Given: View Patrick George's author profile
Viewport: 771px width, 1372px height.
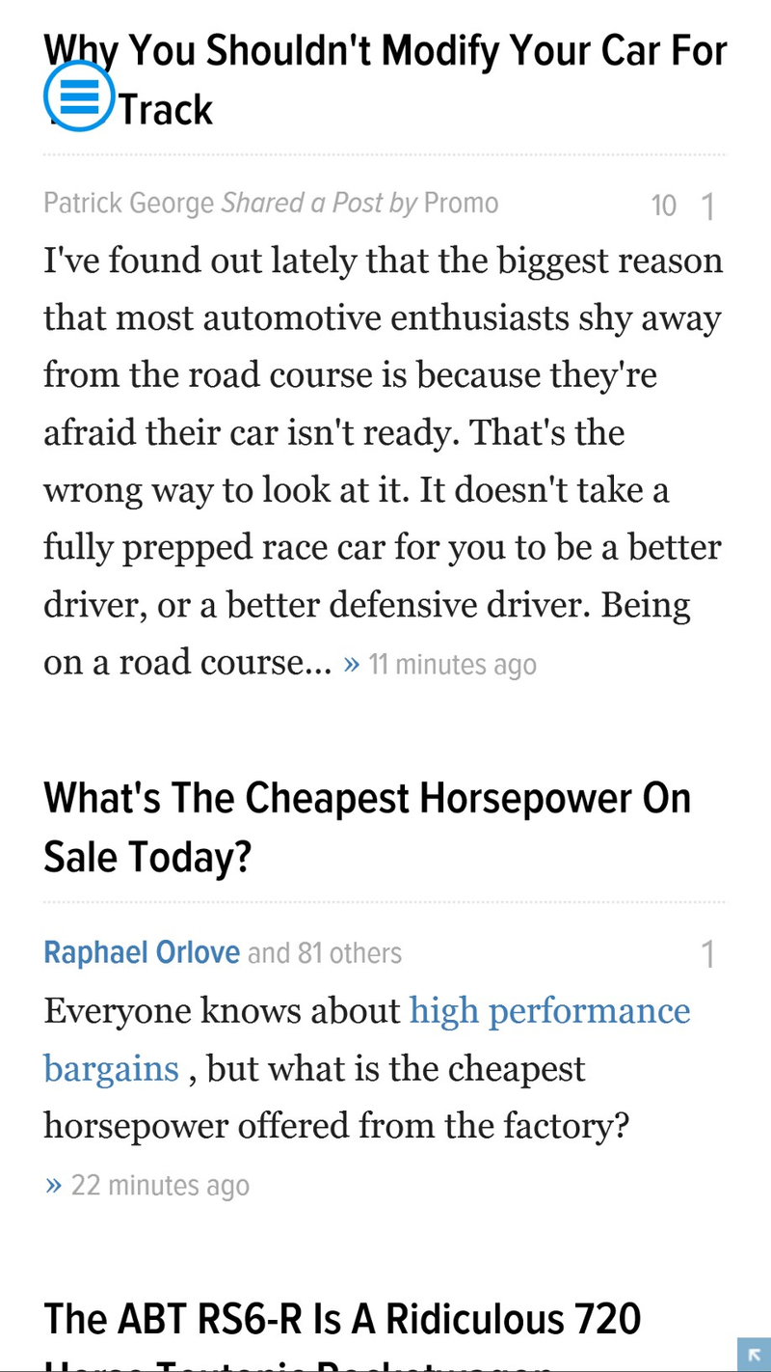Looking at the screenshot, I should point(129,204).
